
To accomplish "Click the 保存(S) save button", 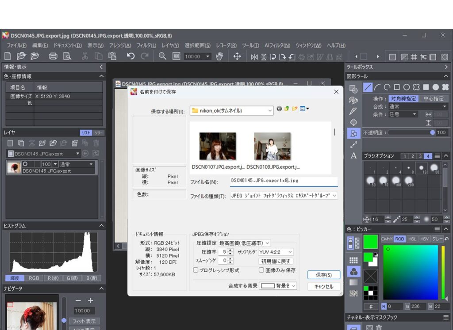I will 324,274.
